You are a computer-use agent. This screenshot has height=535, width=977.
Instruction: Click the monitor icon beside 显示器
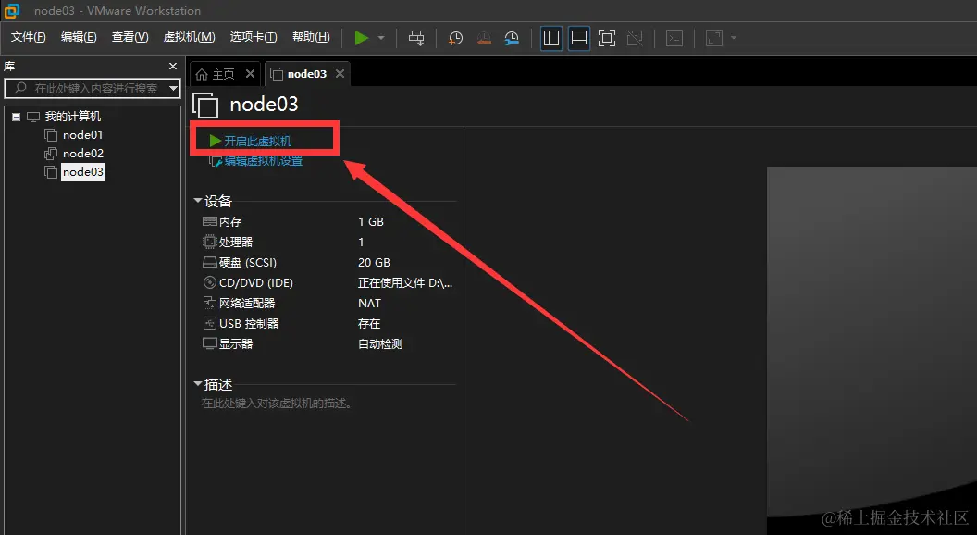[210, 343]
